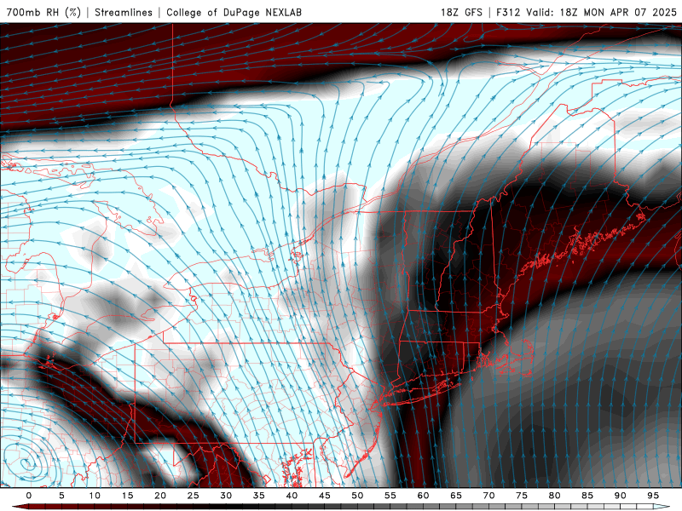
Task: Click the 'Valid: 18Z MON APR 07 2025' text
Action: coord(602,12)
